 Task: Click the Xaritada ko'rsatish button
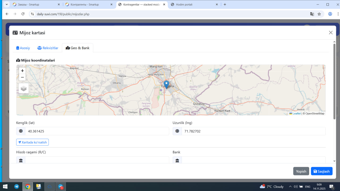point(32,142)
